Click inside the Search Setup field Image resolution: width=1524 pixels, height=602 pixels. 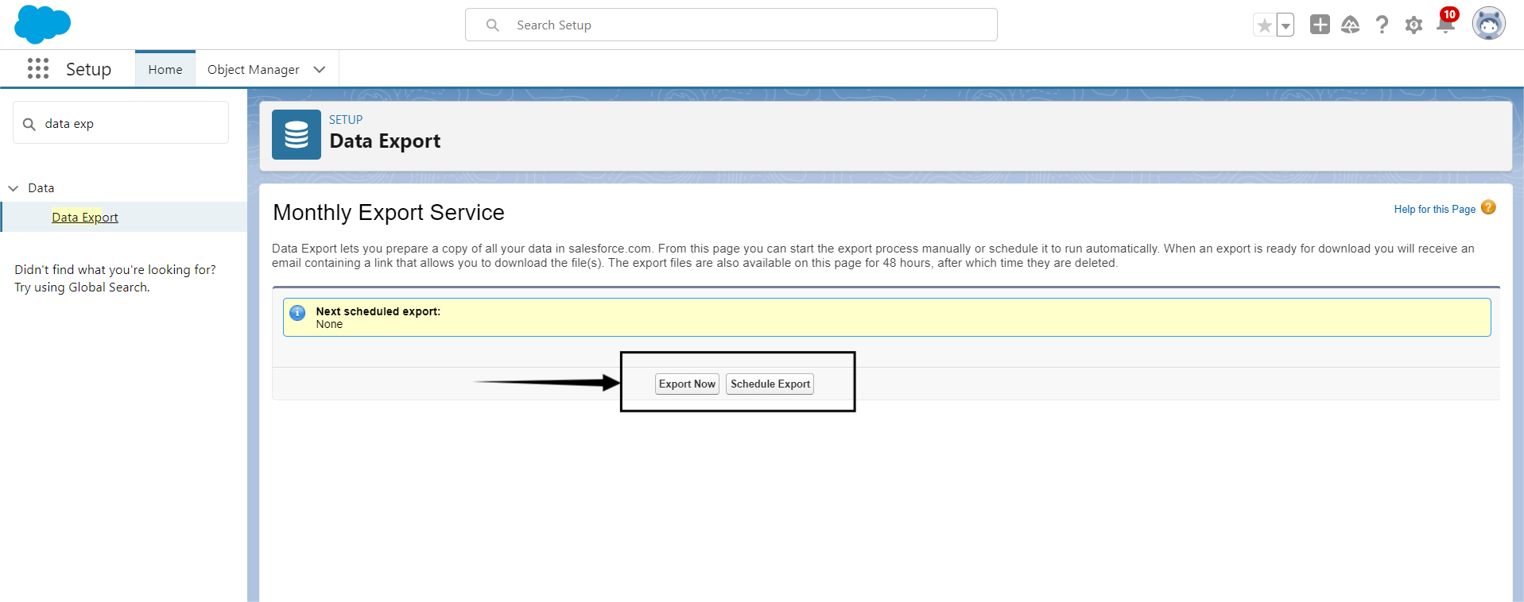[x=731, y=25]
